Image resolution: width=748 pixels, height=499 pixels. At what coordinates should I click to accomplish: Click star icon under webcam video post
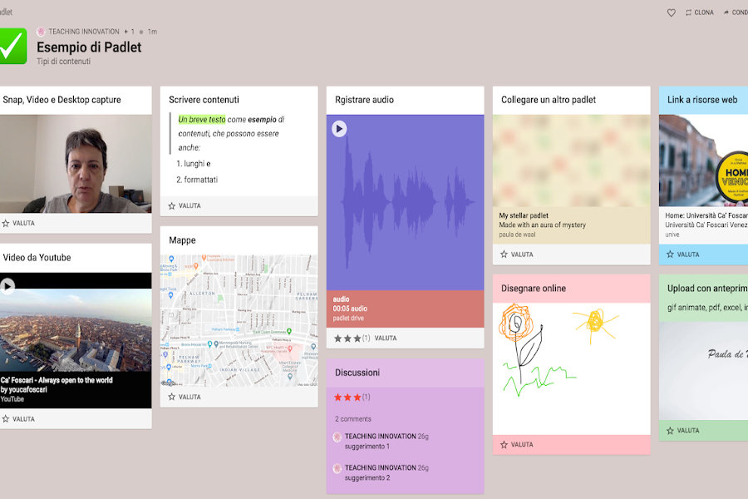pyautogui.click(x=6, y=223)
